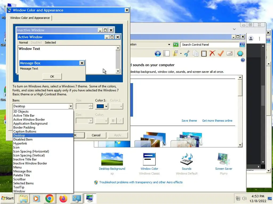Select Scrollbar list entry
273x204 pixels.
[43, 179]
